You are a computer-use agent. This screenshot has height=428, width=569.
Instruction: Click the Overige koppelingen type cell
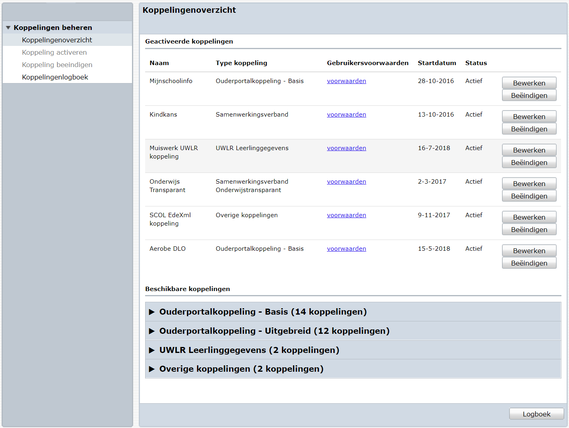[x=247, y=215]
